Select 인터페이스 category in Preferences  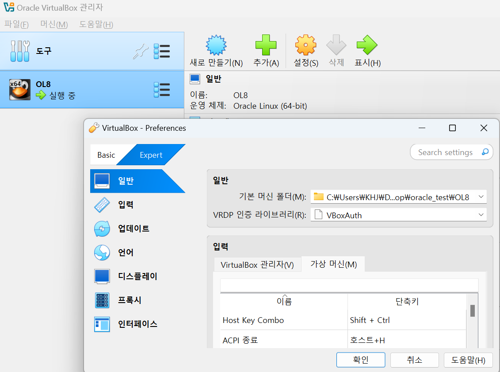138,324
